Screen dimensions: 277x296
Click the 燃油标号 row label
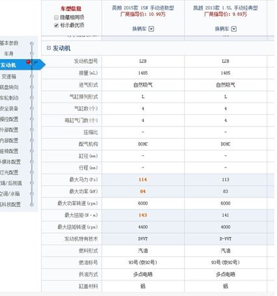tap(88, 262)
